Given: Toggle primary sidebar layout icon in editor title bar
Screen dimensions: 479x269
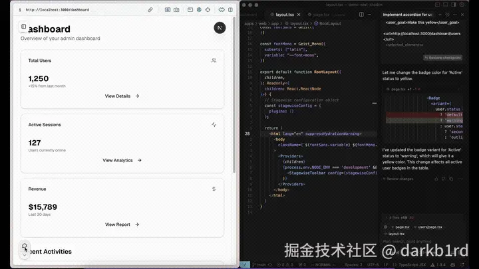Looking at the screenshot, I should tap(438, 5).
